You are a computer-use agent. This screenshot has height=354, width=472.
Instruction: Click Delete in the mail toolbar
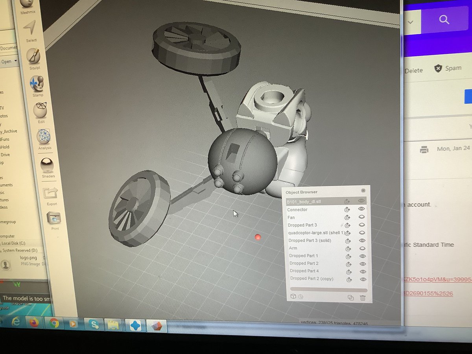(x=413, y=70)
